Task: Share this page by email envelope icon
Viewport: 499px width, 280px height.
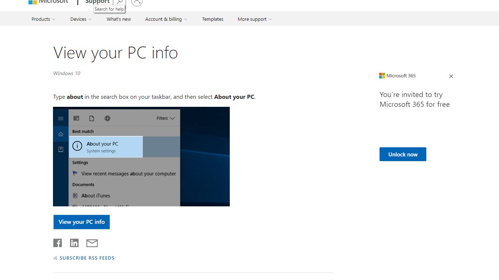Action: coord(92,243)
